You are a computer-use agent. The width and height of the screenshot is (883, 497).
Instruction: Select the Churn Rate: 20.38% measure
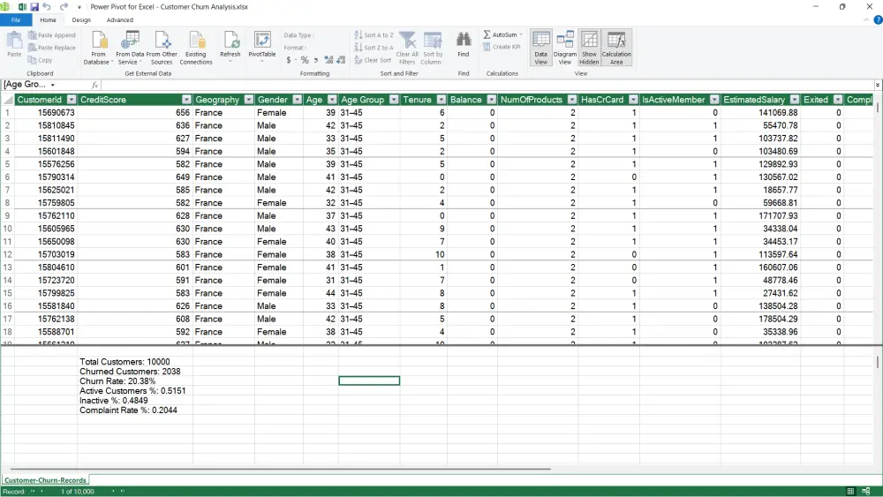(117, 381)
